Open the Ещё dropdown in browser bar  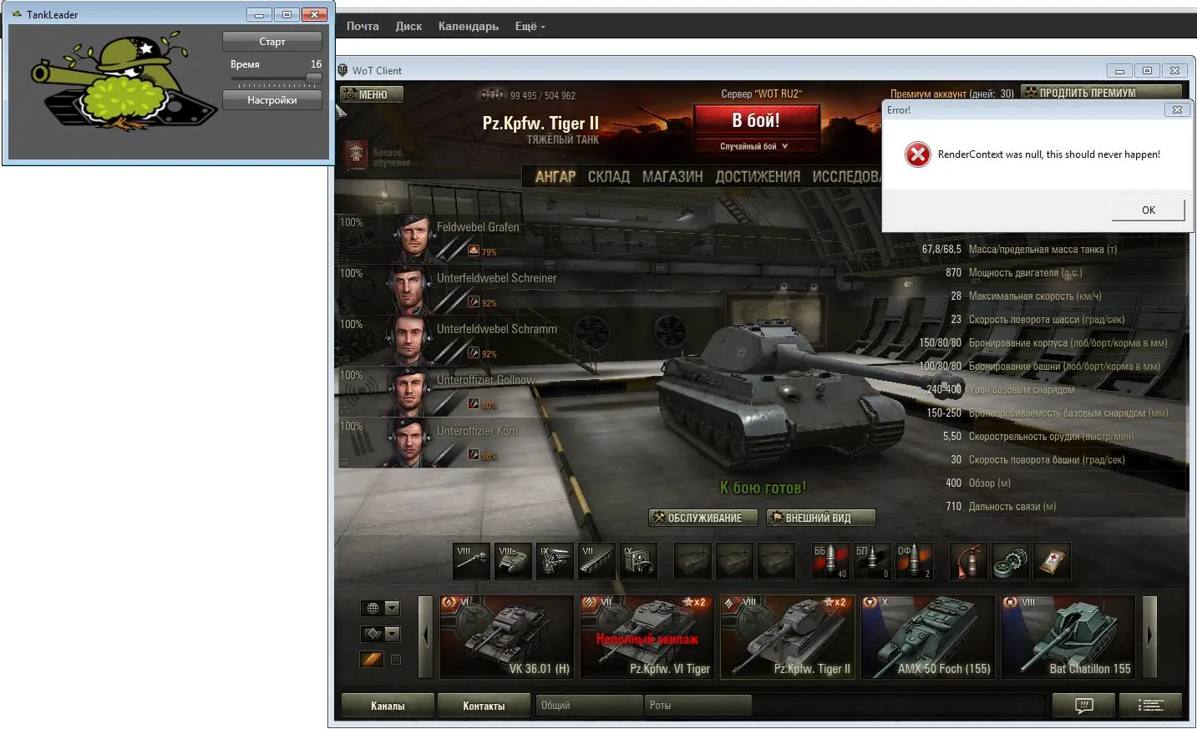click(x=530, y=26)
